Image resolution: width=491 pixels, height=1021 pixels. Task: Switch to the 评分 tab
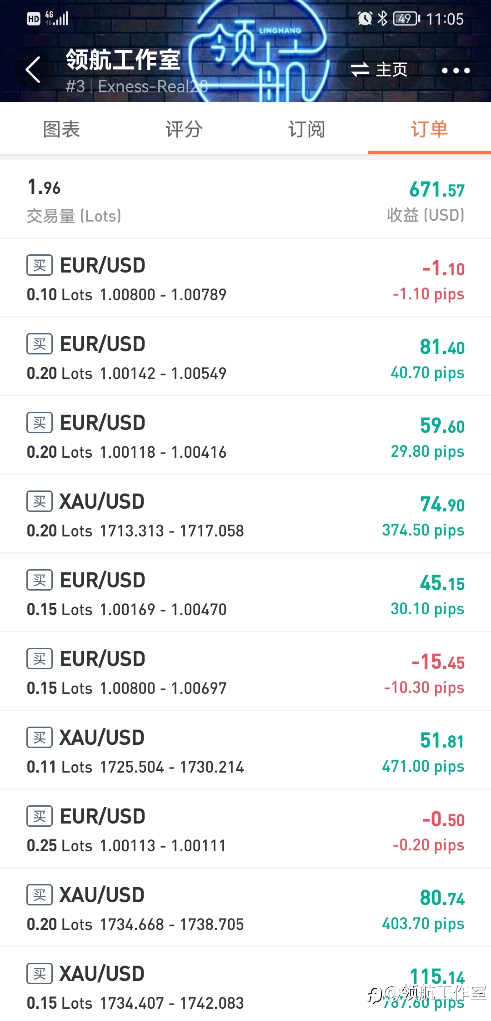(184, 129)
